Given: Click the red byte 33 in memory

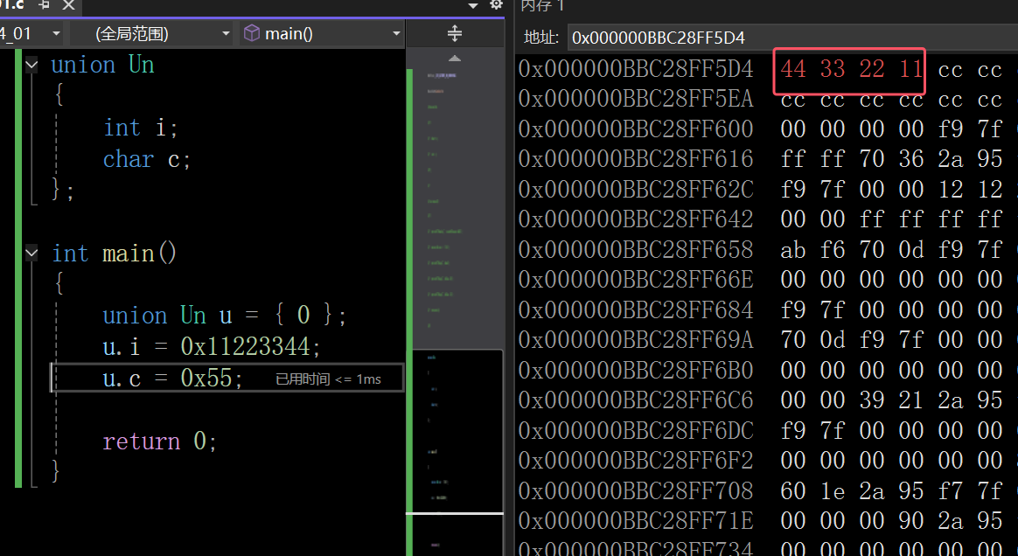Looking at the screenshot, I should point(833,69).
